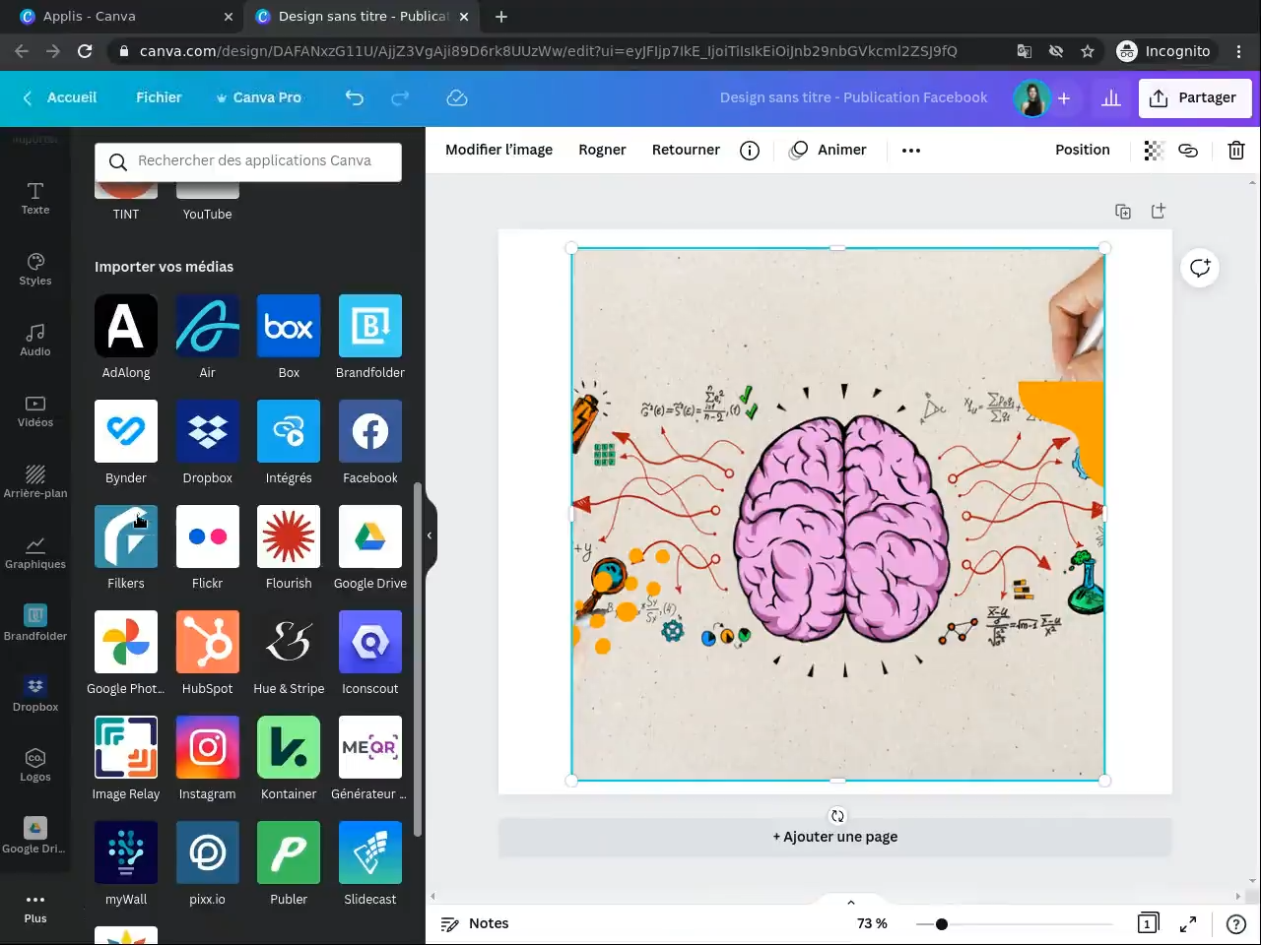Open the Plus side panel tab
The width and height of the screenshot is (1261, 945).
tap(35, 908)
